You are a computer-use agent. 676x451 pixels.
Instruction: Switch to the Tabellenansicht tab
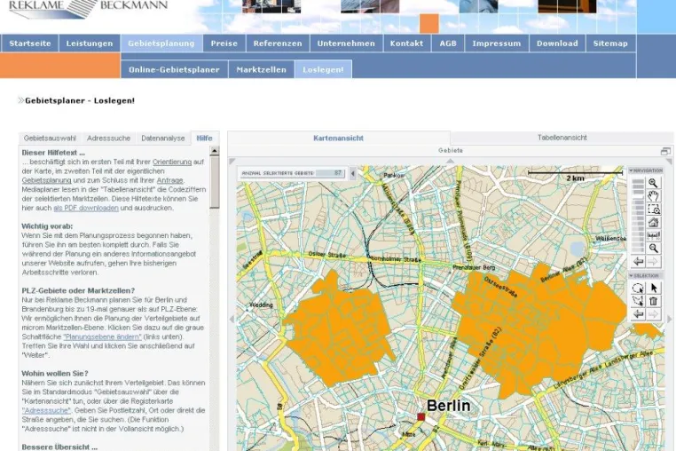click(562, 138)
